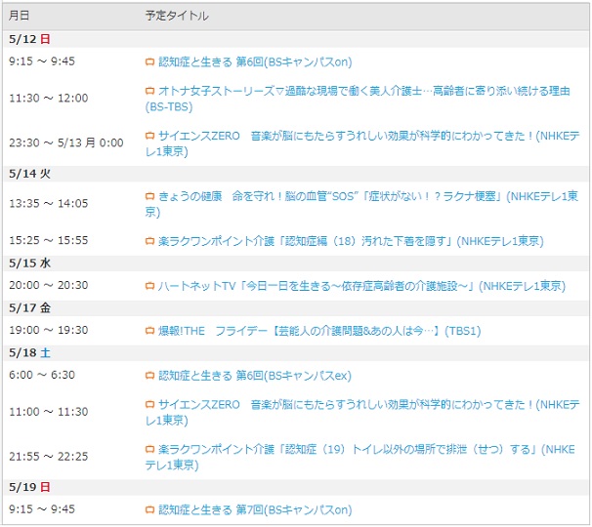Click the 19:00 ～ 19:30 time cell
The height and width of the screenshot is (527, 592).
pos(49,330)
